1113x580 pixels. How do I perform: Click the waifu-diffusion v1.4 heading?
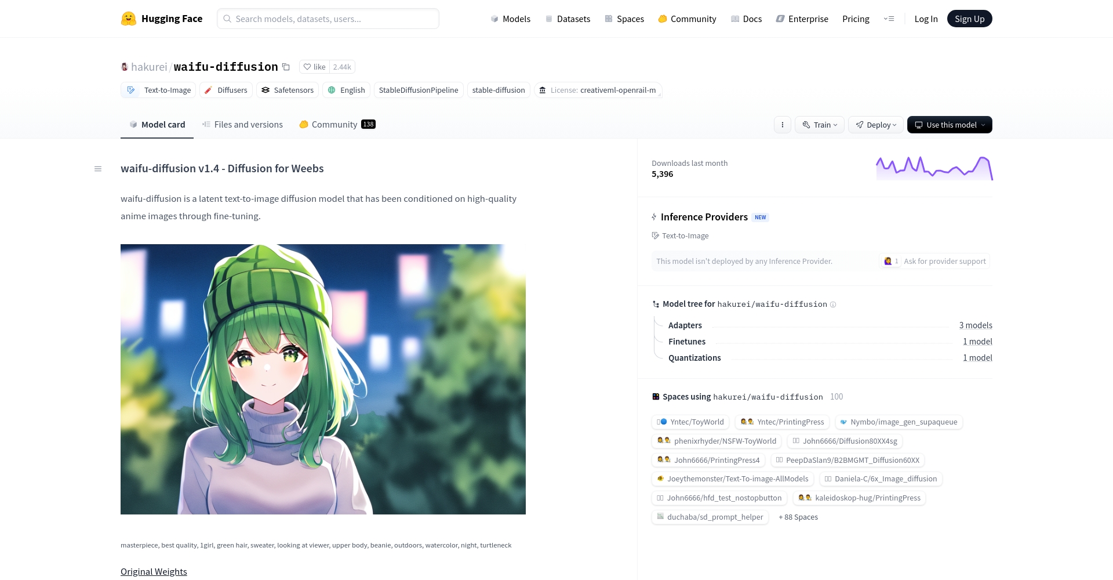click(x=222, y=169)
